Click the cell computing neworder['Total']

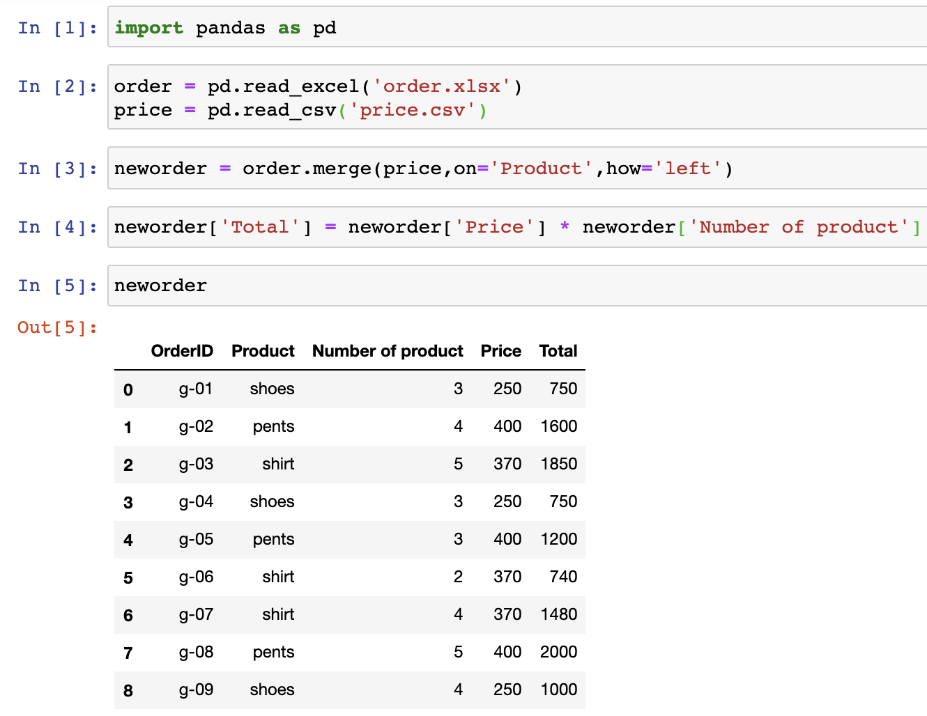[517, 226]
